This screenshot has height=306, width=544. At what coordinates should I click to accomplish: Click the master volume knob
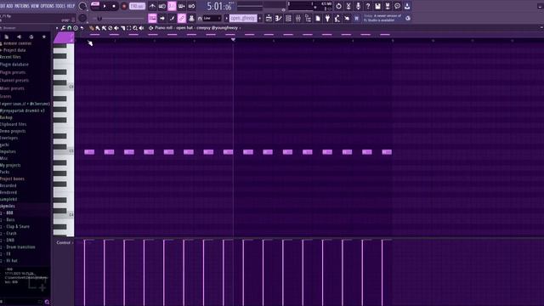point(82,6)
